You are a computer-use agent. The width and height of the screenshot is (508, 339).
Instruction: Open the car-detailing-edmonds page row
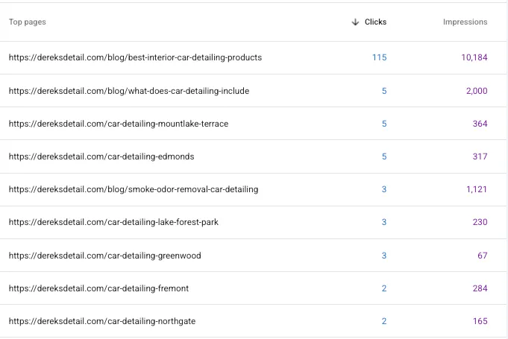tap(254, 156)
